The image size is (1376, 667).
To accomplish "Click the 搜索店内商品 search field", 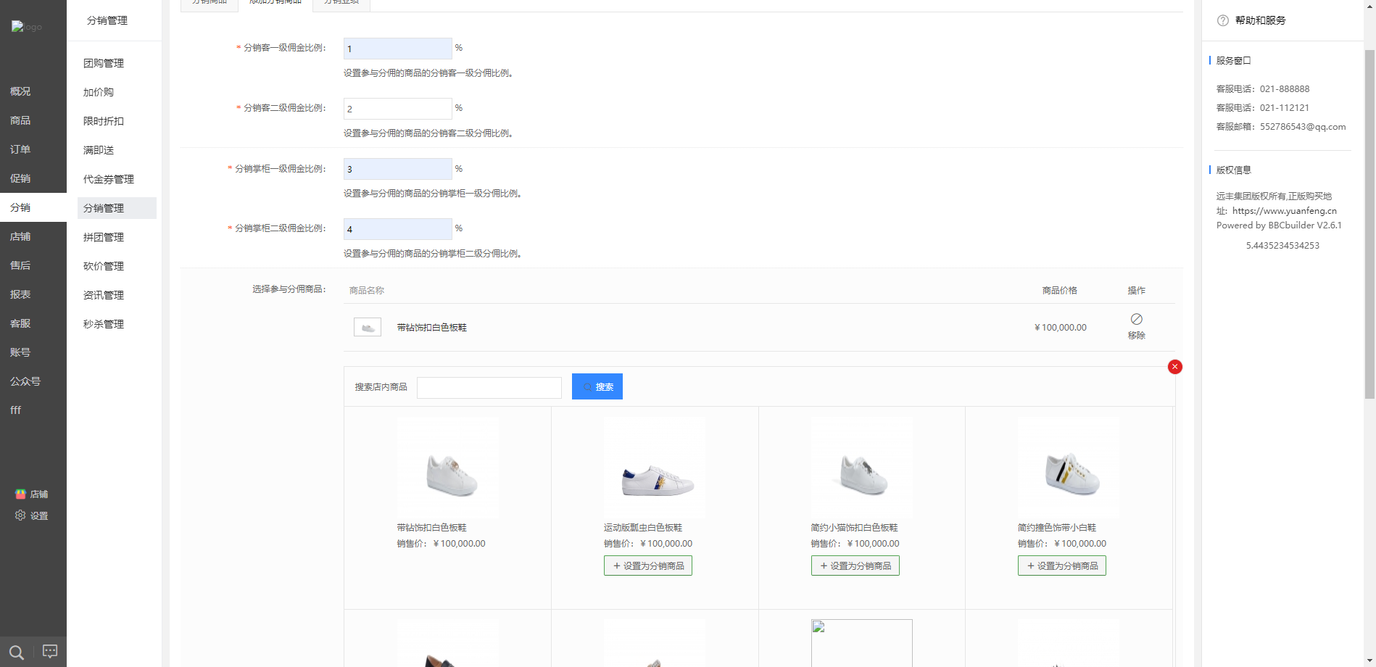I will coord(489,387).
